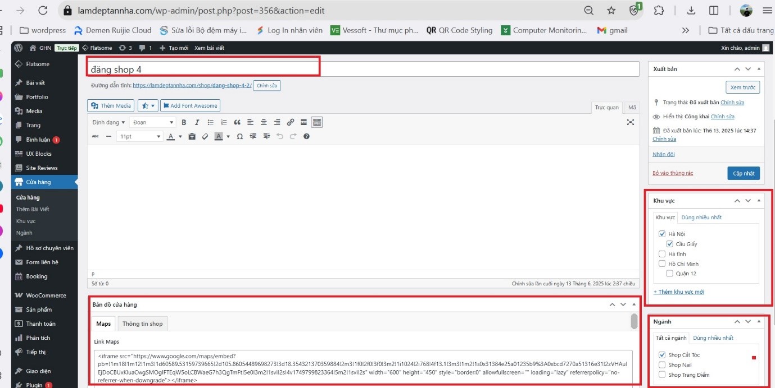Click the paste as text icon
Viewport: 775px width, 388px height.
pos(192,136)
